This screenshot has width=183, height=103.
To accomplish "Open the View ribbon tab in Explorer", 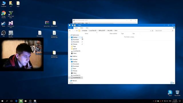I will pyautogui.click(x=87, y=28).
